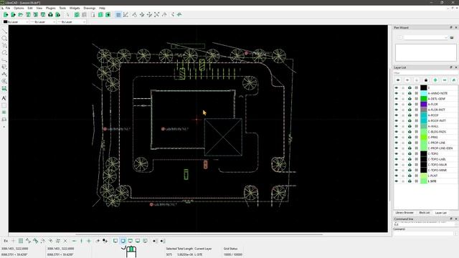Screen dimensions: 459x258
Task: Click the New drawing icon
Action: pos(6,14)
